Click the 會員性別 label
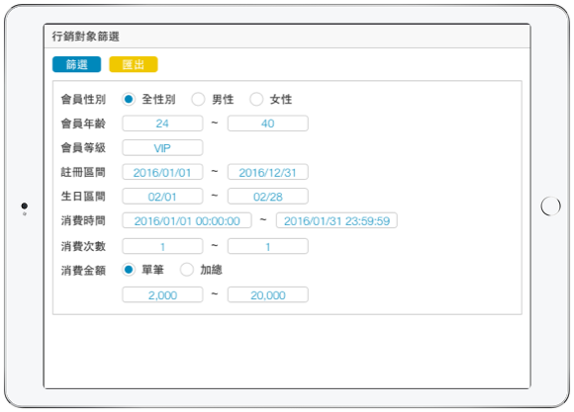Viewport: 574px width, 412px height. [83, 99]
